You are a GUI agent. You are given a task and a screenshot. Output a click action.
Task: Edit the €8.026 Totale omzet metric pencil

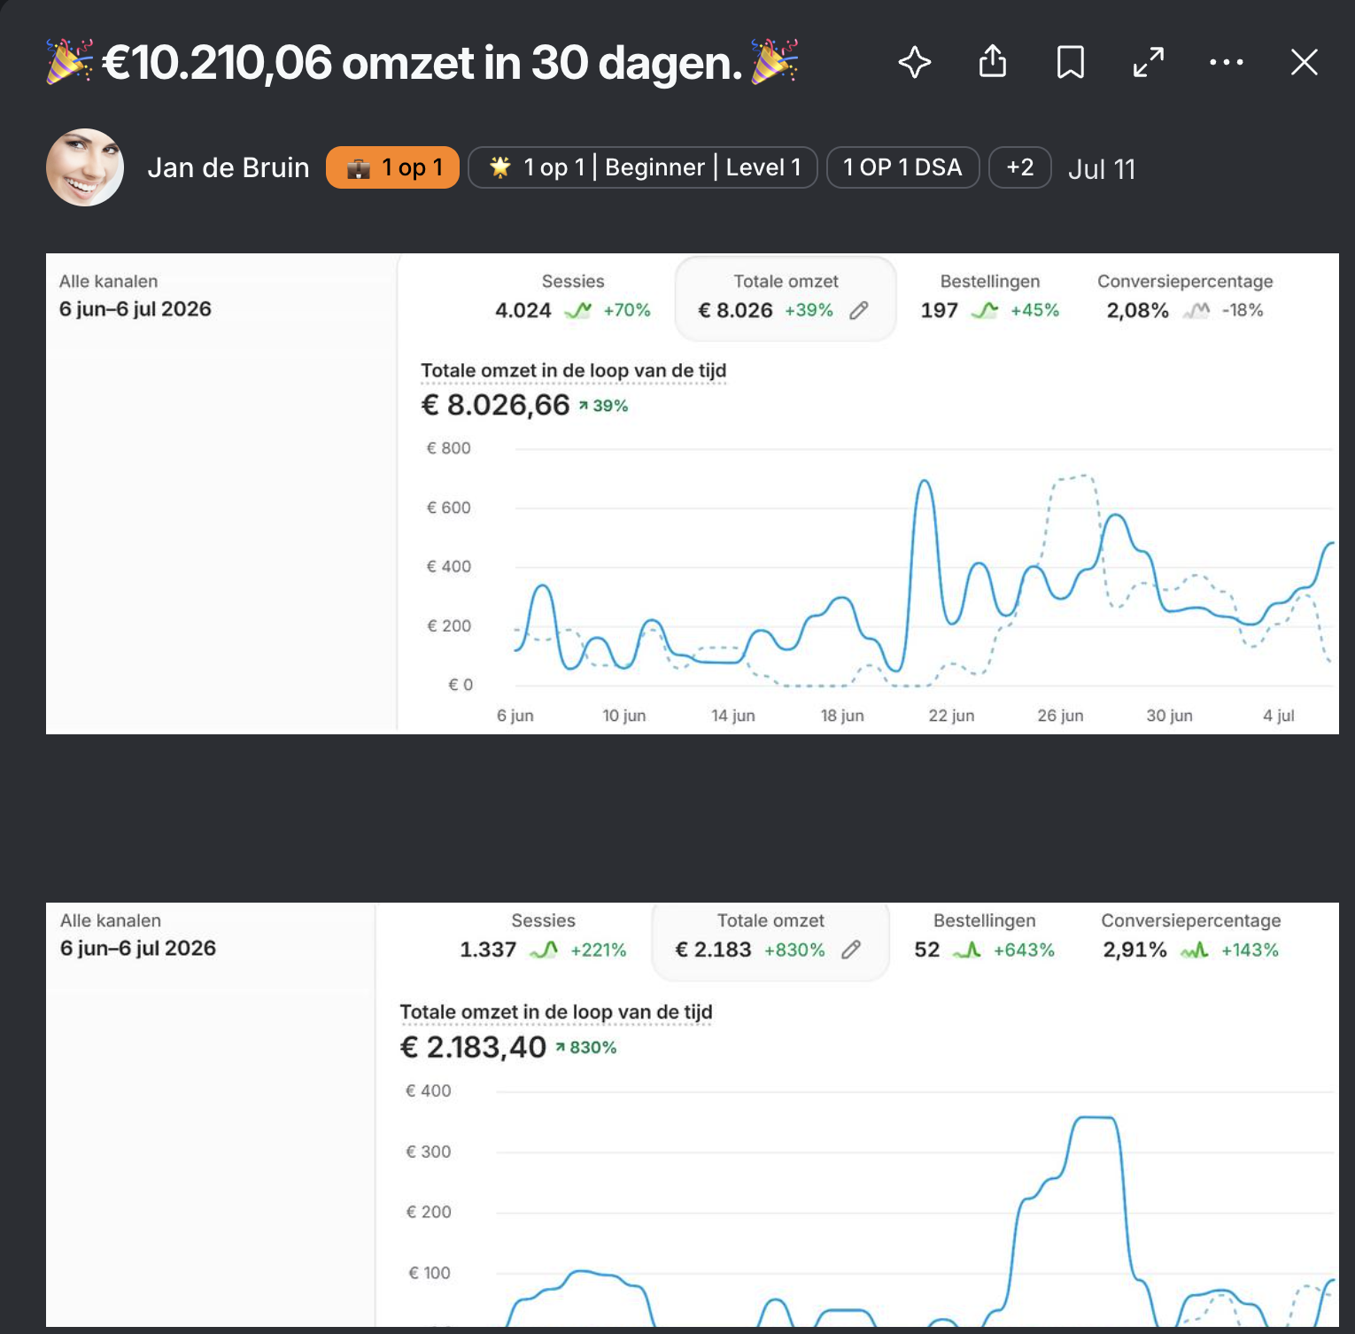pos(859,310)
